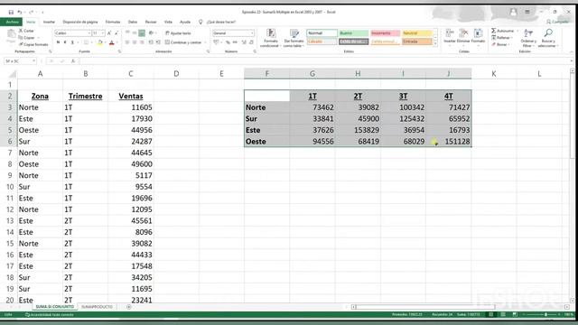Click Borrar eraser button
Image resolution: width=578 pixels, height=325 pixels.
pos(500,44)
